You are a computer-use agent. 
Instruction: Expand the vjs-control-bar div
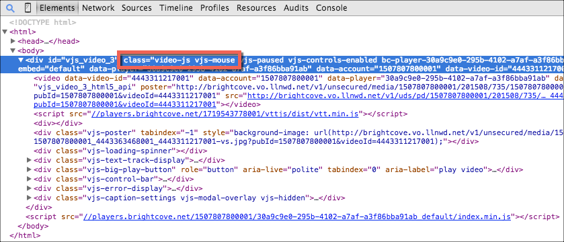click(30, 179)
